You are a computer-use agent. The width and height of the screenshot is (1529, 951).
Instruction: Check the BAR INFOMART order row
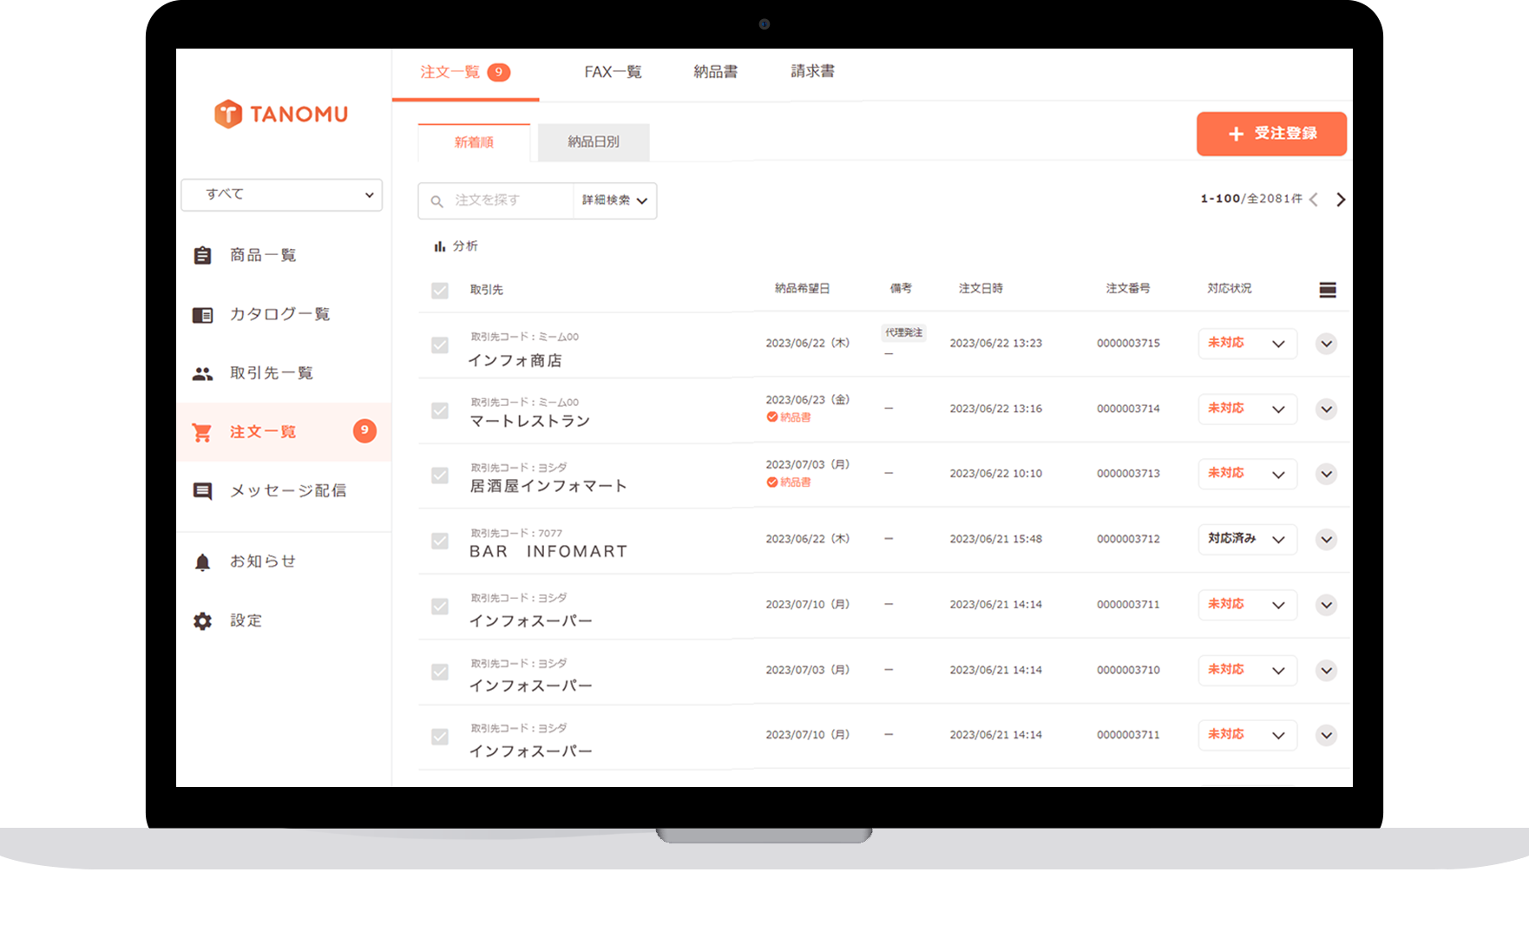click(440, 541)
